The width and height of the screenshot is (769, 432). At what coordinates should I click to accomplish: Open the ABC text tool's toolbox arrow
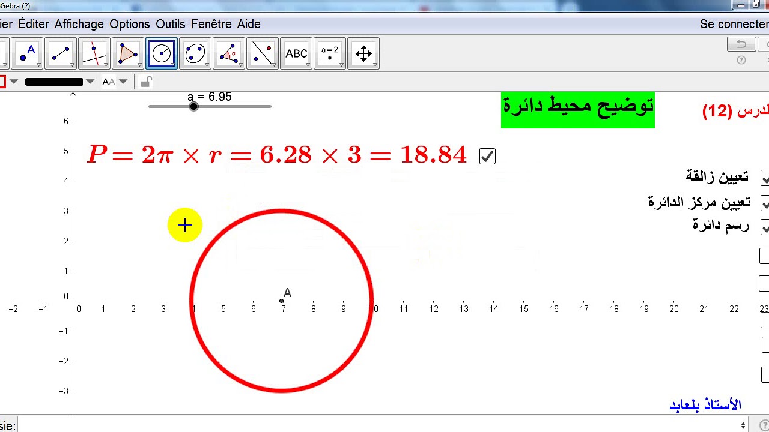[x=308, y=65]
